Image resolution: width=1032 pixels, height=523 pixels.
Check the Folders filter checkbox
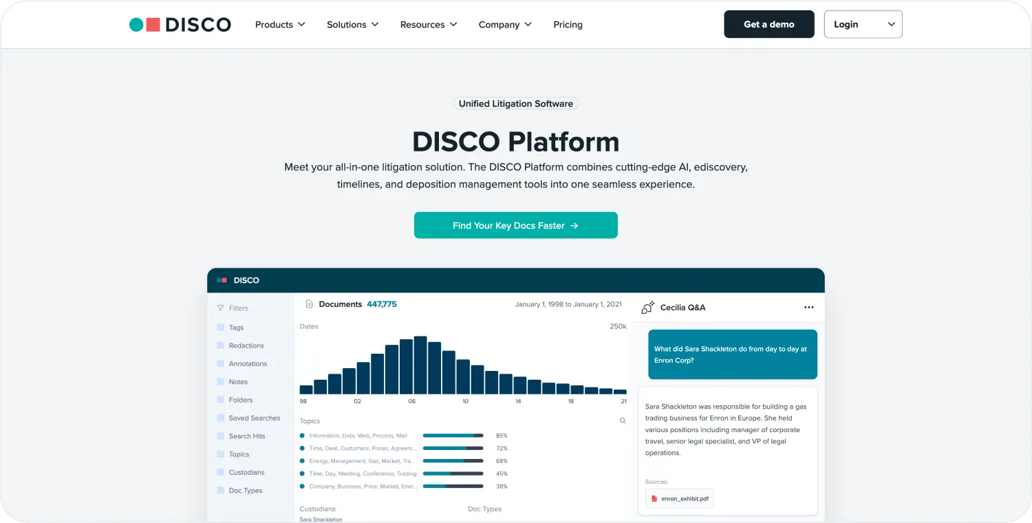click(220, 400)
